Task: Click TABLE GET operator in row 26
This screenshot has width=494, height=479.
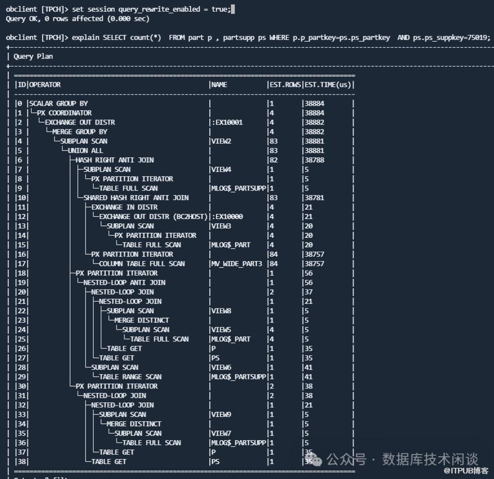Action: pos(124,348)
